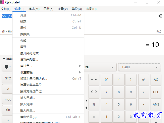Open the 函数(n) menu

coord(48,9)
